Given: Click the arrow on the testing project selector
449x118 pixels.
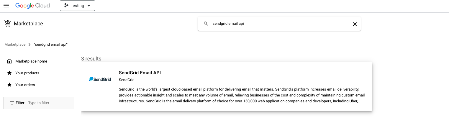Looking at the screenshot, I should coord(89,6).
